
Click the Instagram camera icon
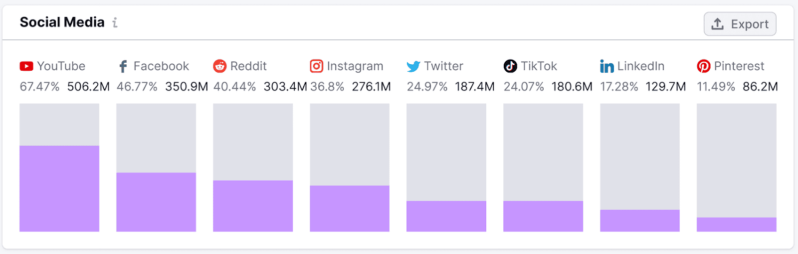[x=317, y=66]
